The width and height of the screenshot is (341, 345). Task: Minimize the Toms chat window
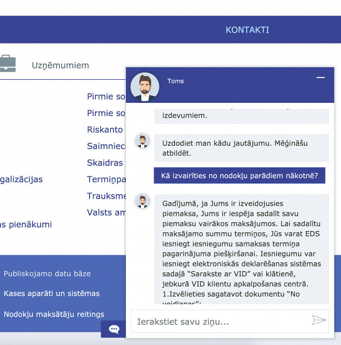click(x=321, y=78)
